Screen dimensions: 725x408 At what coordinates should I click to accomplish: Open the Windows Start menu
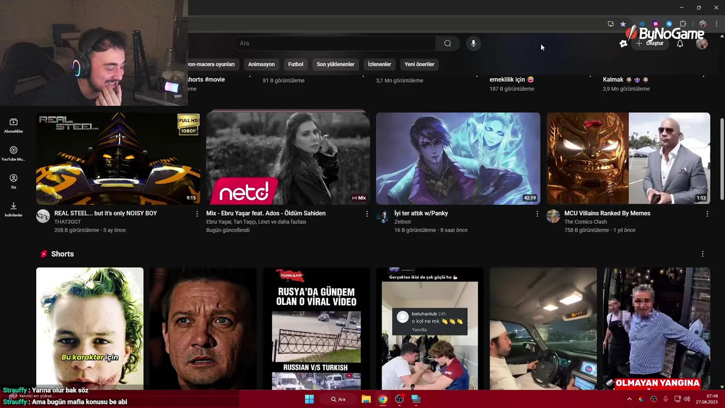(x=309, y=399)
